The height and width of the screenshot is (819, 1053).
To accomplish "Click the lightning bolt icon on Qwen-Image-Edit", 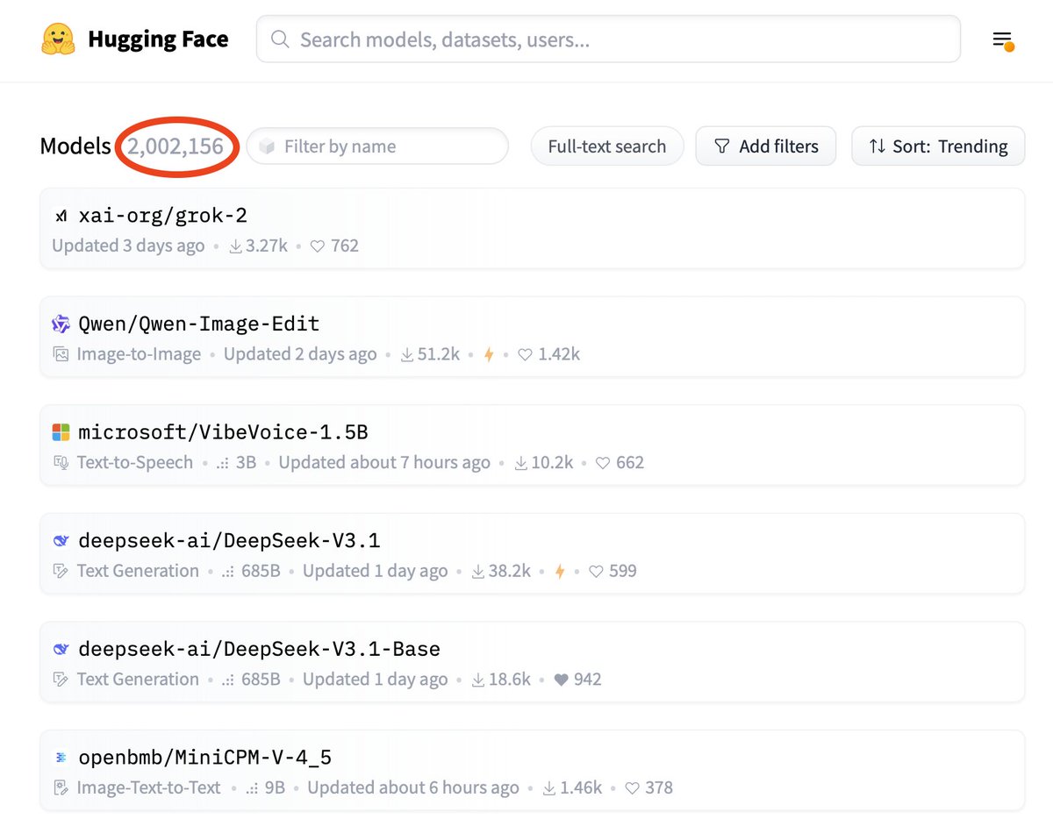I will click(x=489, y=354).
